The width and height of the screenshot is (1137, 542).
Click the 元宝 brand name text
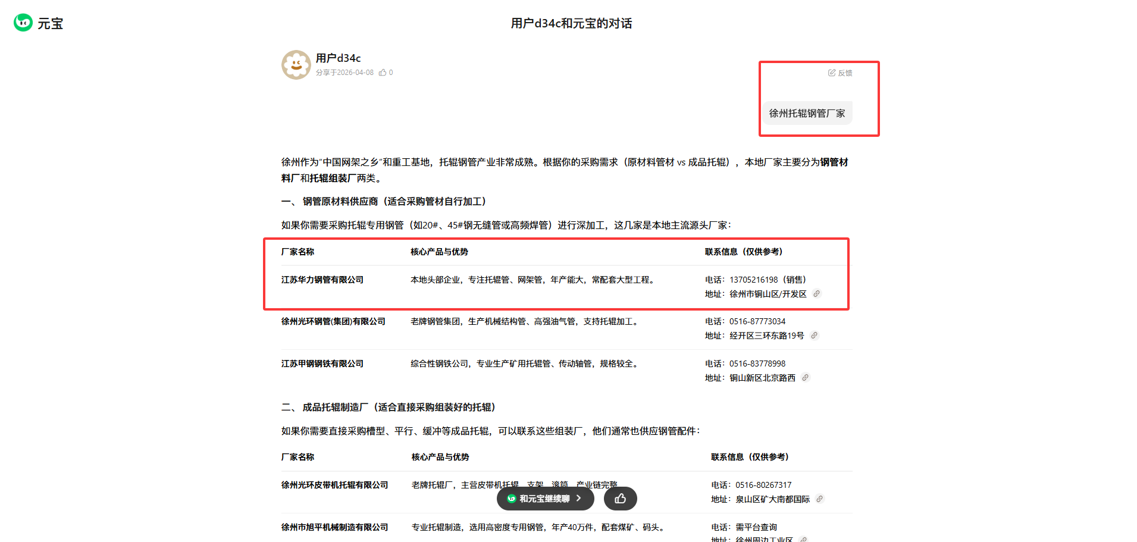(x=51, y=23)
